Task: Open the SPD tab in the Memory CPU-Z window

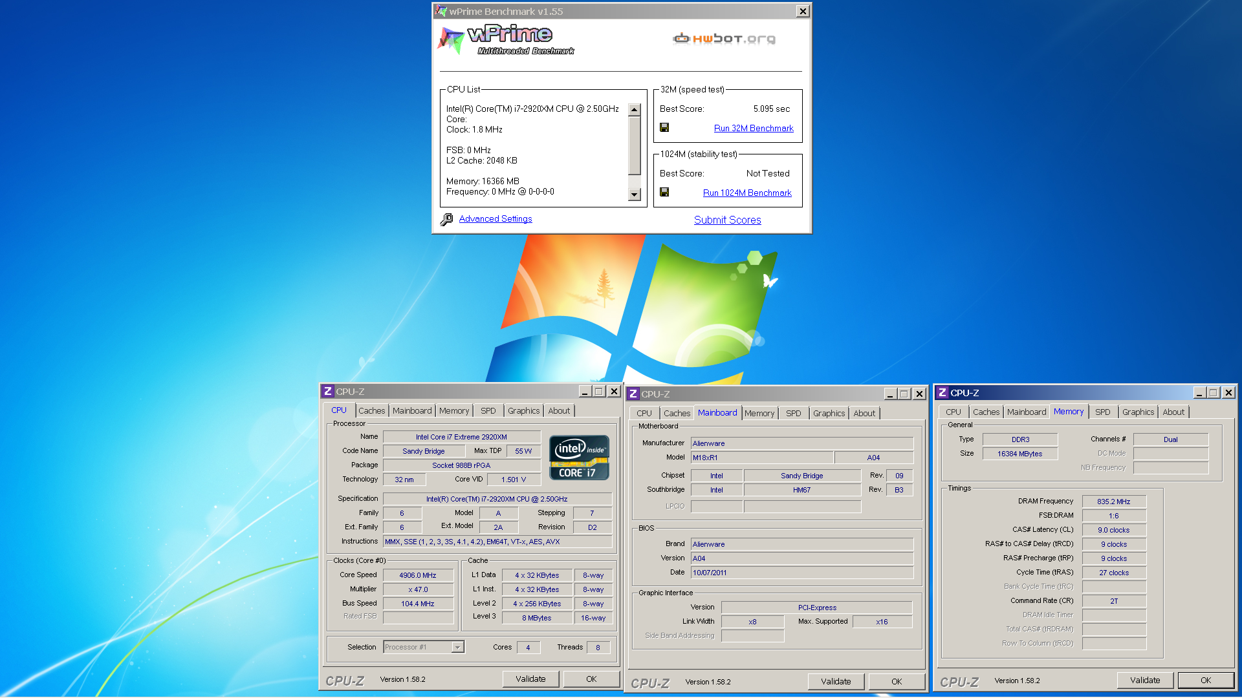Action: pos(1102,412)
